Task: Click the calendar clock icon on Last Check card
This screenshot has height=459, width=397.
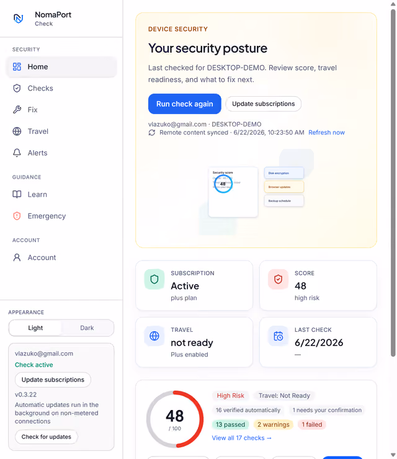Action: click(278, 336)
